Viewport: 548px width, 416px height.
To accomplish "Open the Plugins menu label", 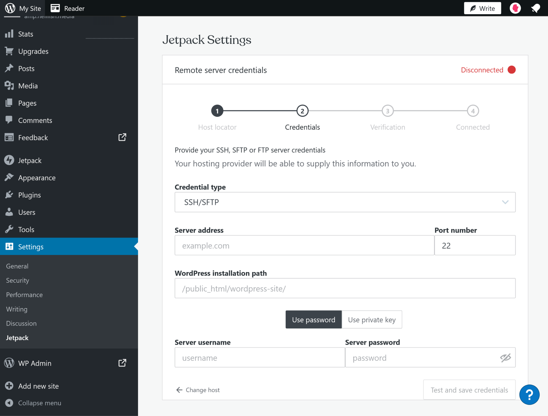I will tap(30, 195).
